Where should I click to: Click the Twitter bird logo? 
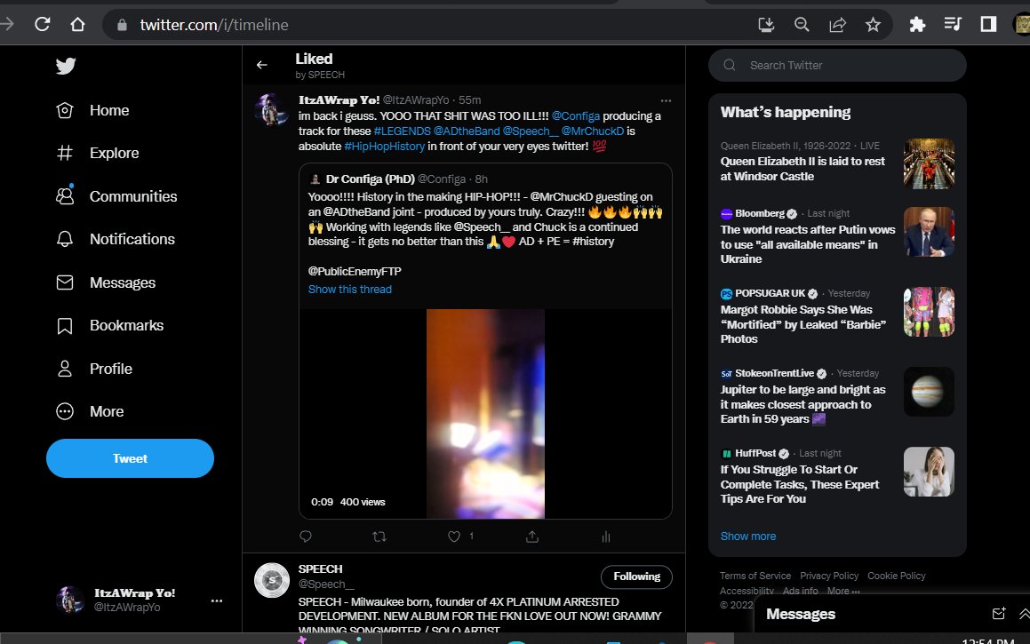tap(66, 66)
